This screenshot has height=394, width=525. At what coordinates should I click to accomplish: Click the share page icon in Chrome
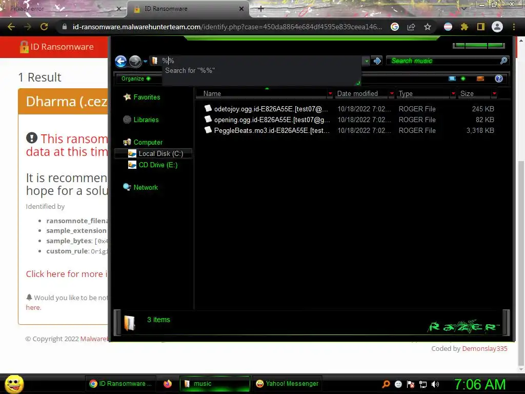pos(411,27)
